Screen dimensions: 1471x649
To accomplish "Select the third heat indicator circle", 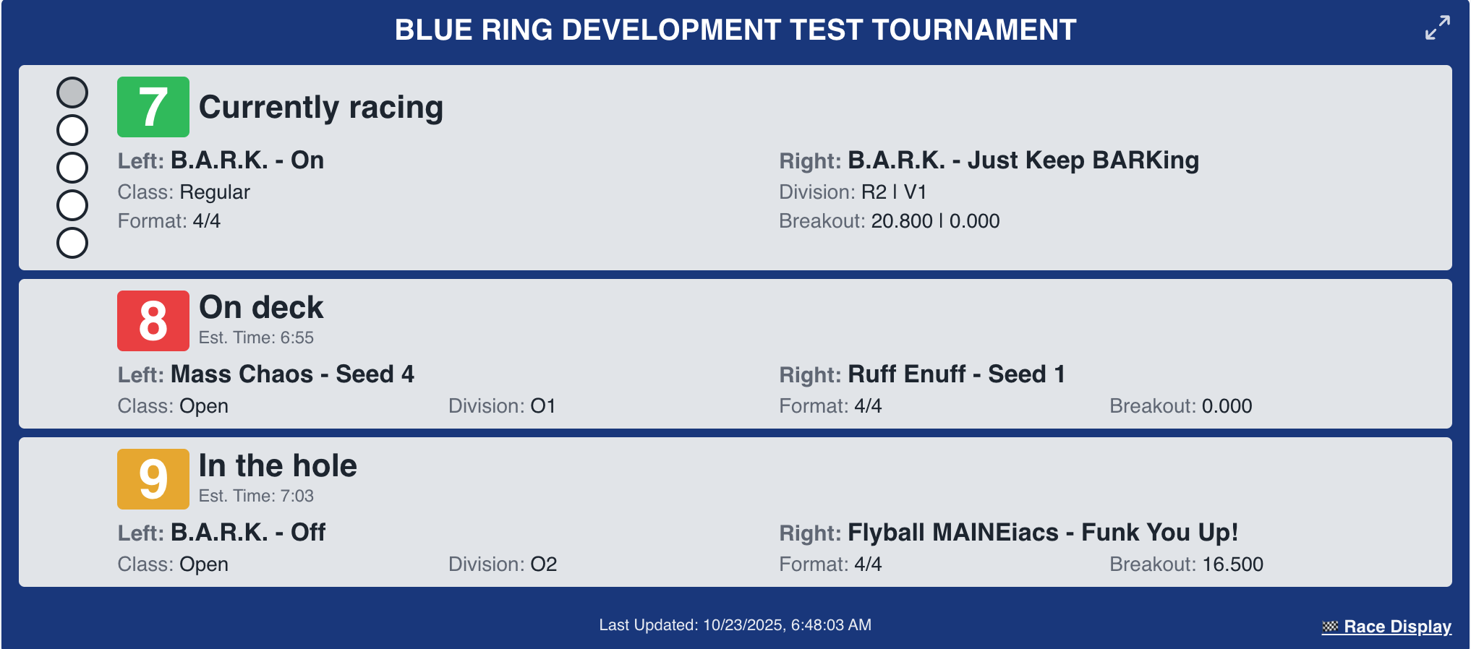I will tap(72, 168).
